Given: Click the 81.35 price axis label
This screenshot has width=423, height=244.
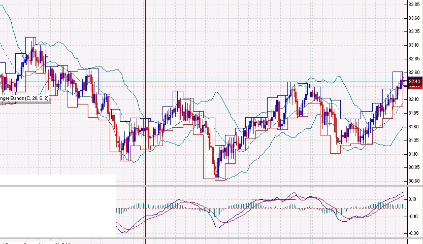Looking at the screenshot, I should [x=414, y=141].
